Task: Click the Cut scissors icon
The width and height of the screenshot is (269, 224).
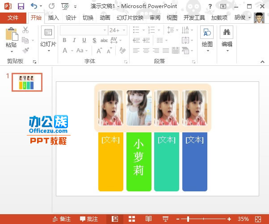Action: (25, 30)
